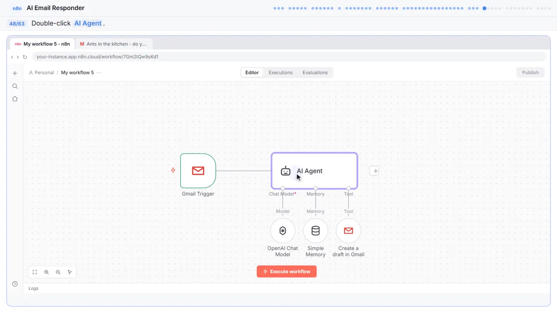Image resolution: width=557 pixels, height=313 pixels.
Task: Click the highlighted current step dot in progress bar
Action: pos(484,8)
